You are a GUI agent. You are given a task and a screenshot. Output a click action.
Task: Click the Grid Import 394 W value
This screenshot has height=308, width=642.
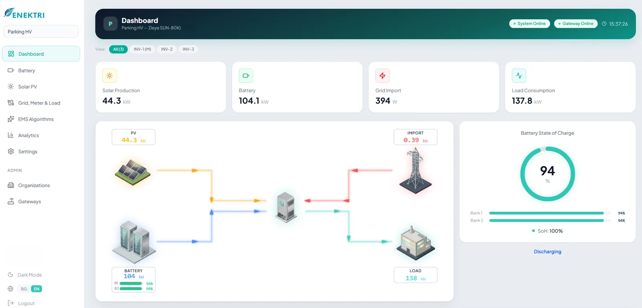click(x=386, y=101)
